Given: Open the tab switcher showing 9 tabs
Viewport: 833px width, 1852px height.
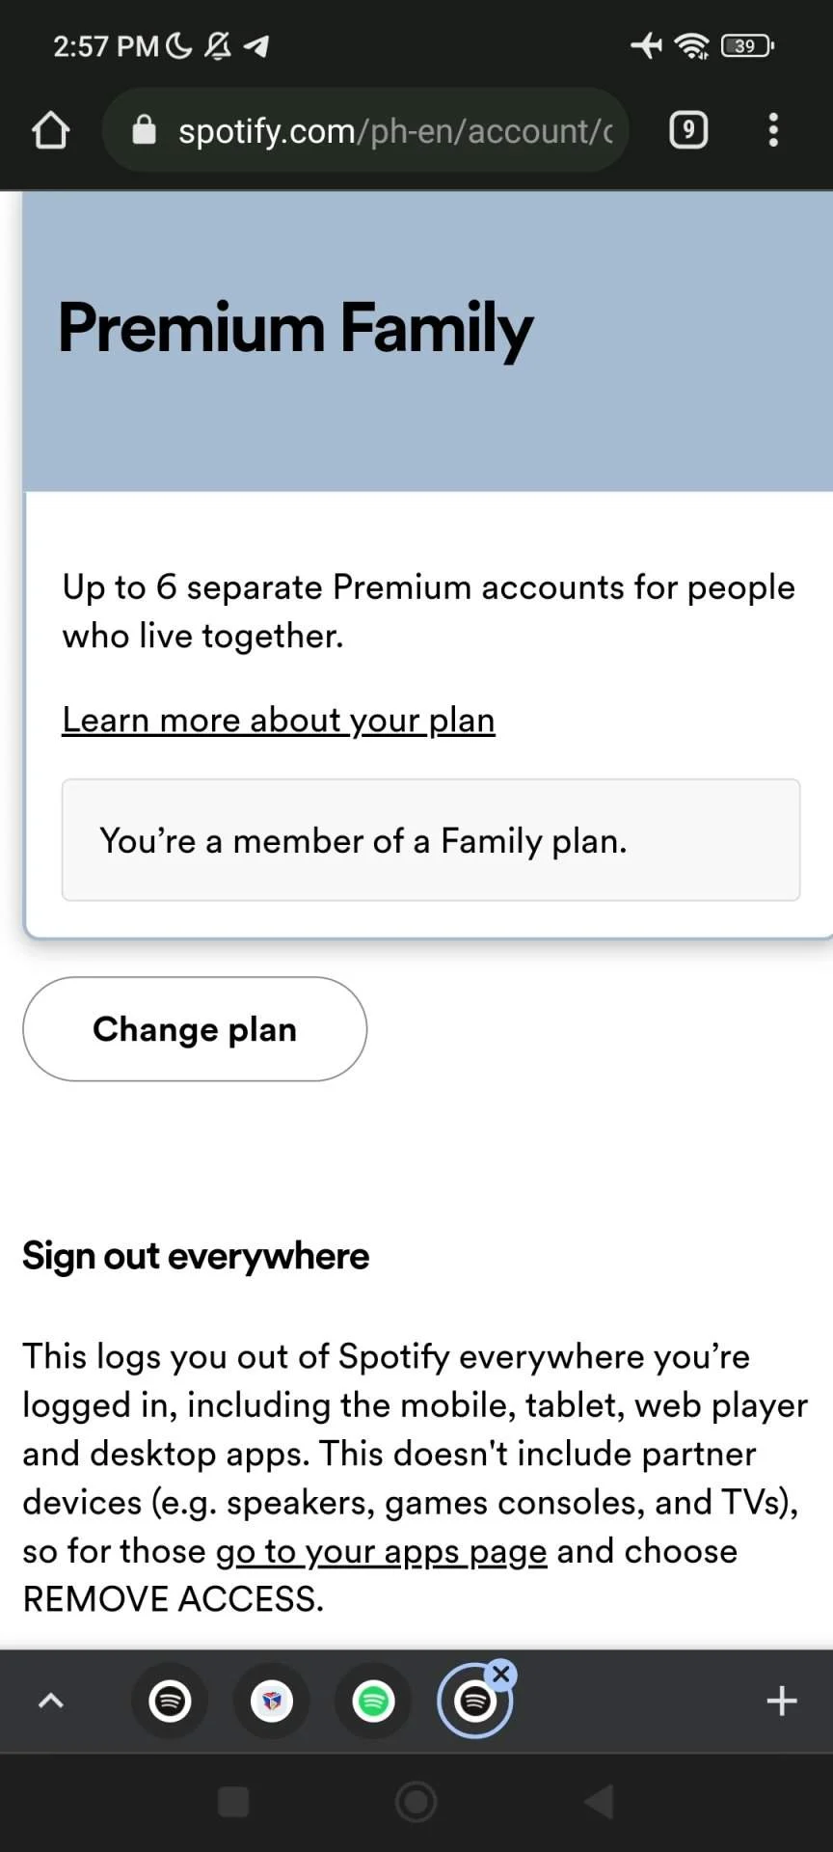Looking at the screenshot, I should (688, 130).
